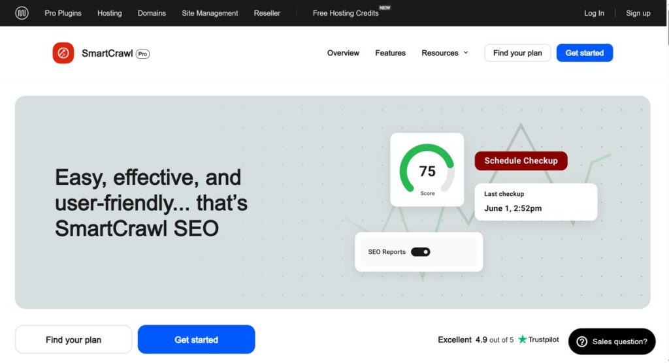Select the Overview tab
669x363 pixels.
[343, 53]
